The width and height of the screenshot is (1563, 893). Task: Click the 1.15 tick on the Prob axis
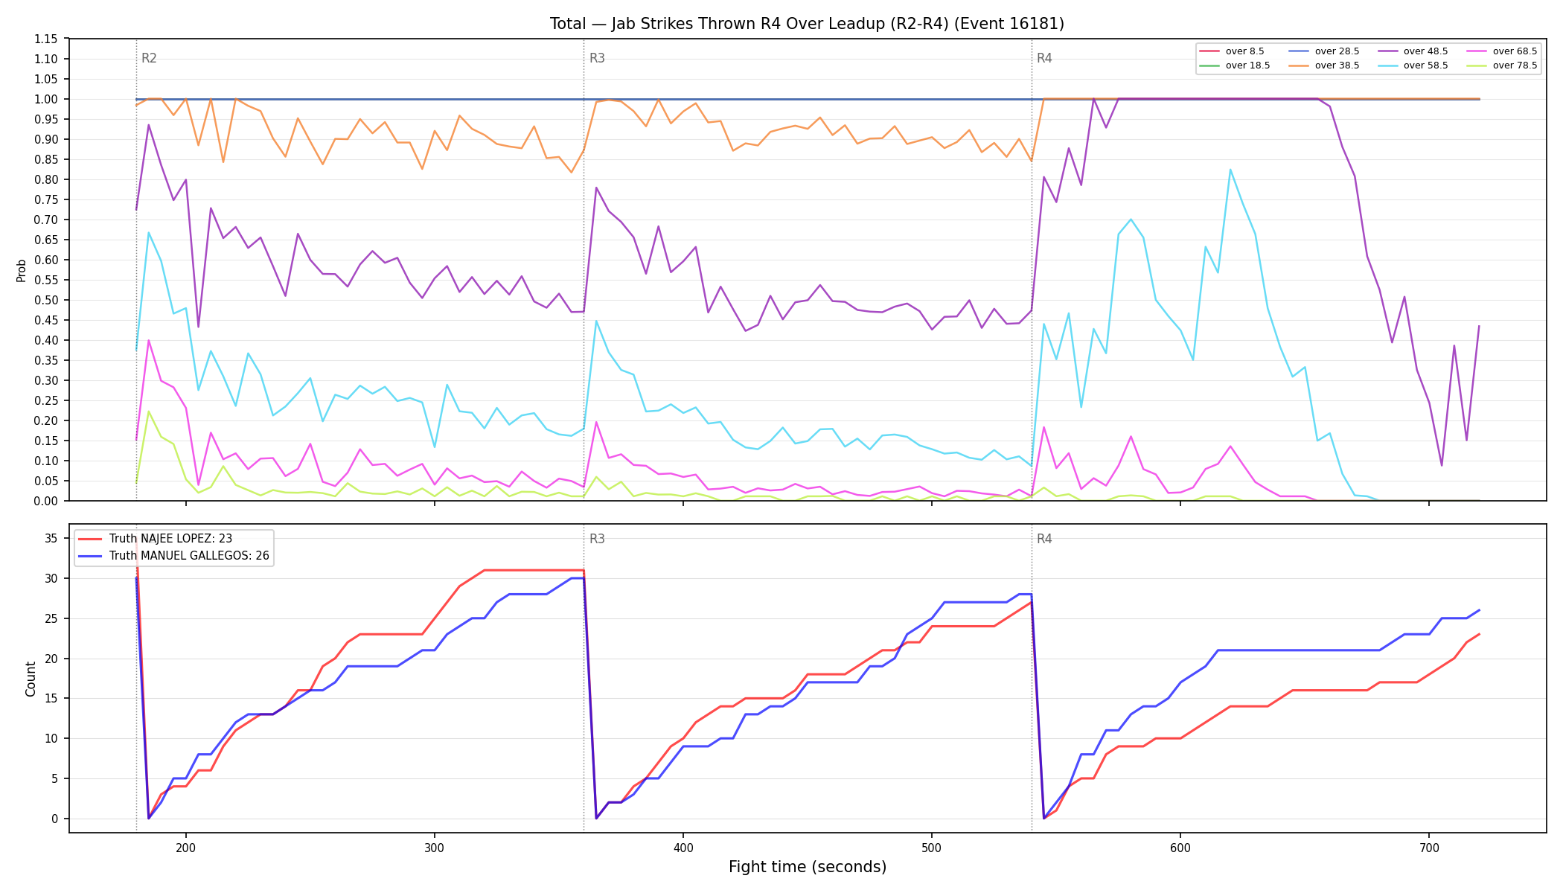click(46, 39)
